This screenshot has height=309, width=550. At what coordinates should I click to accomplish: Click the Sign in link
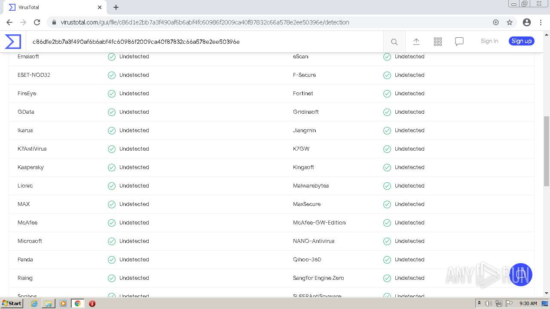489,41
